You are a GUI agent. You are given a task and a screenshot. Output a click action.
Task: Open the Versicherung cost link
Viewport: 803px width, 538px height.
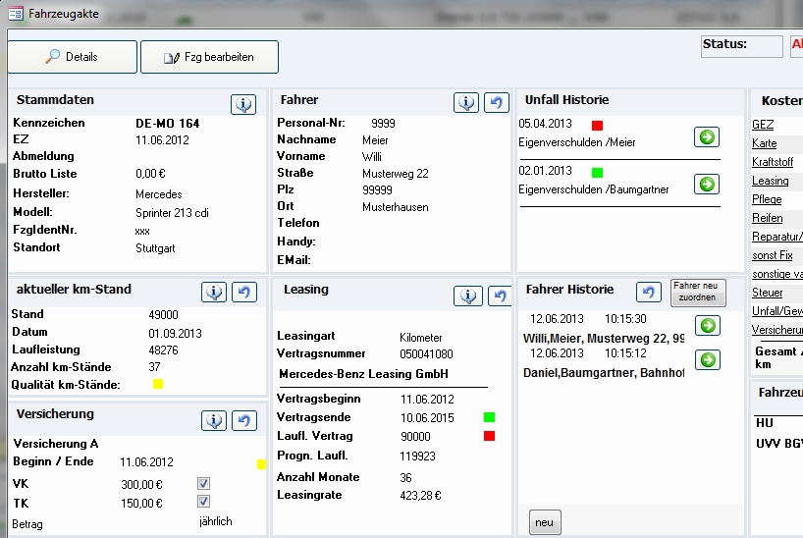click(x=776, y=330)
